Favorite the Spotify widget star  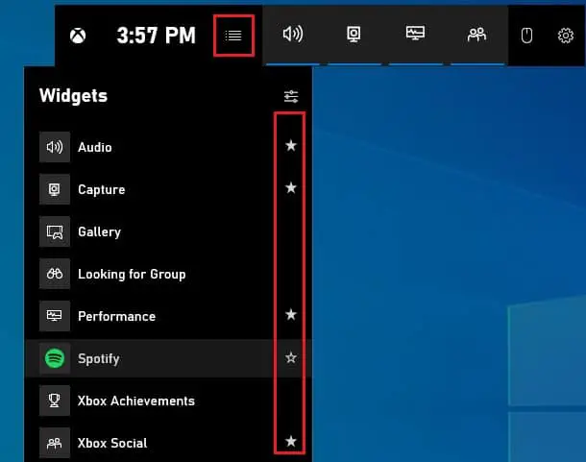pyautogui.click(x=291, y=357)
